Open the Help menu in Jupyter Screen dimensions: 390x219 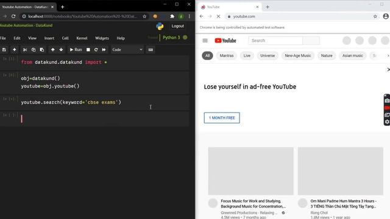121,38
